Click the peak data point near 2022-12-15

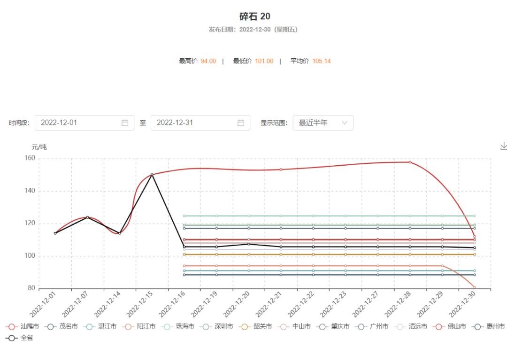(x=151, y=175)
